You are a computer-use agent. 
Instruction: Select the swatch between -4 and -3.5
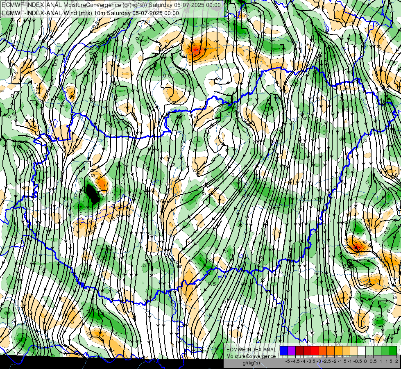click(307, 351)
